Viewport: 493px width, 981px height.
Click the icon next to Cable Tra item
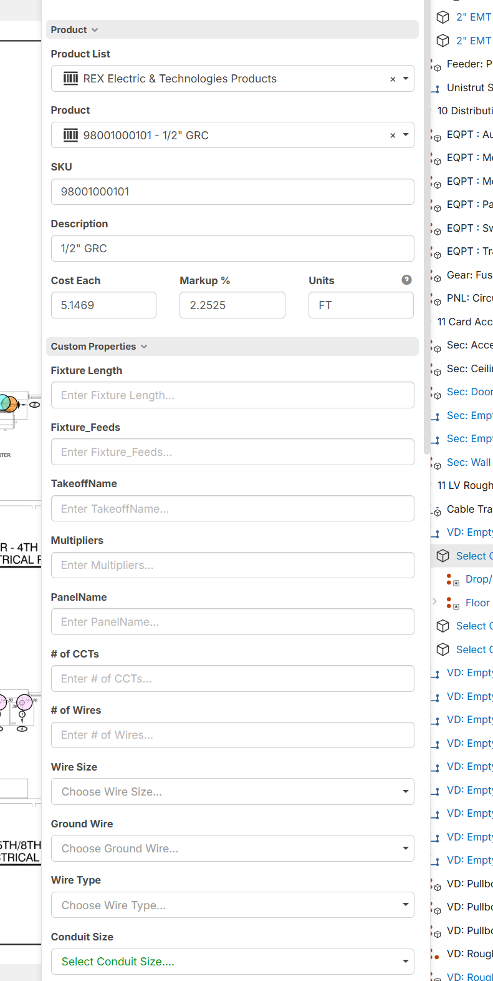pos(436,510)
